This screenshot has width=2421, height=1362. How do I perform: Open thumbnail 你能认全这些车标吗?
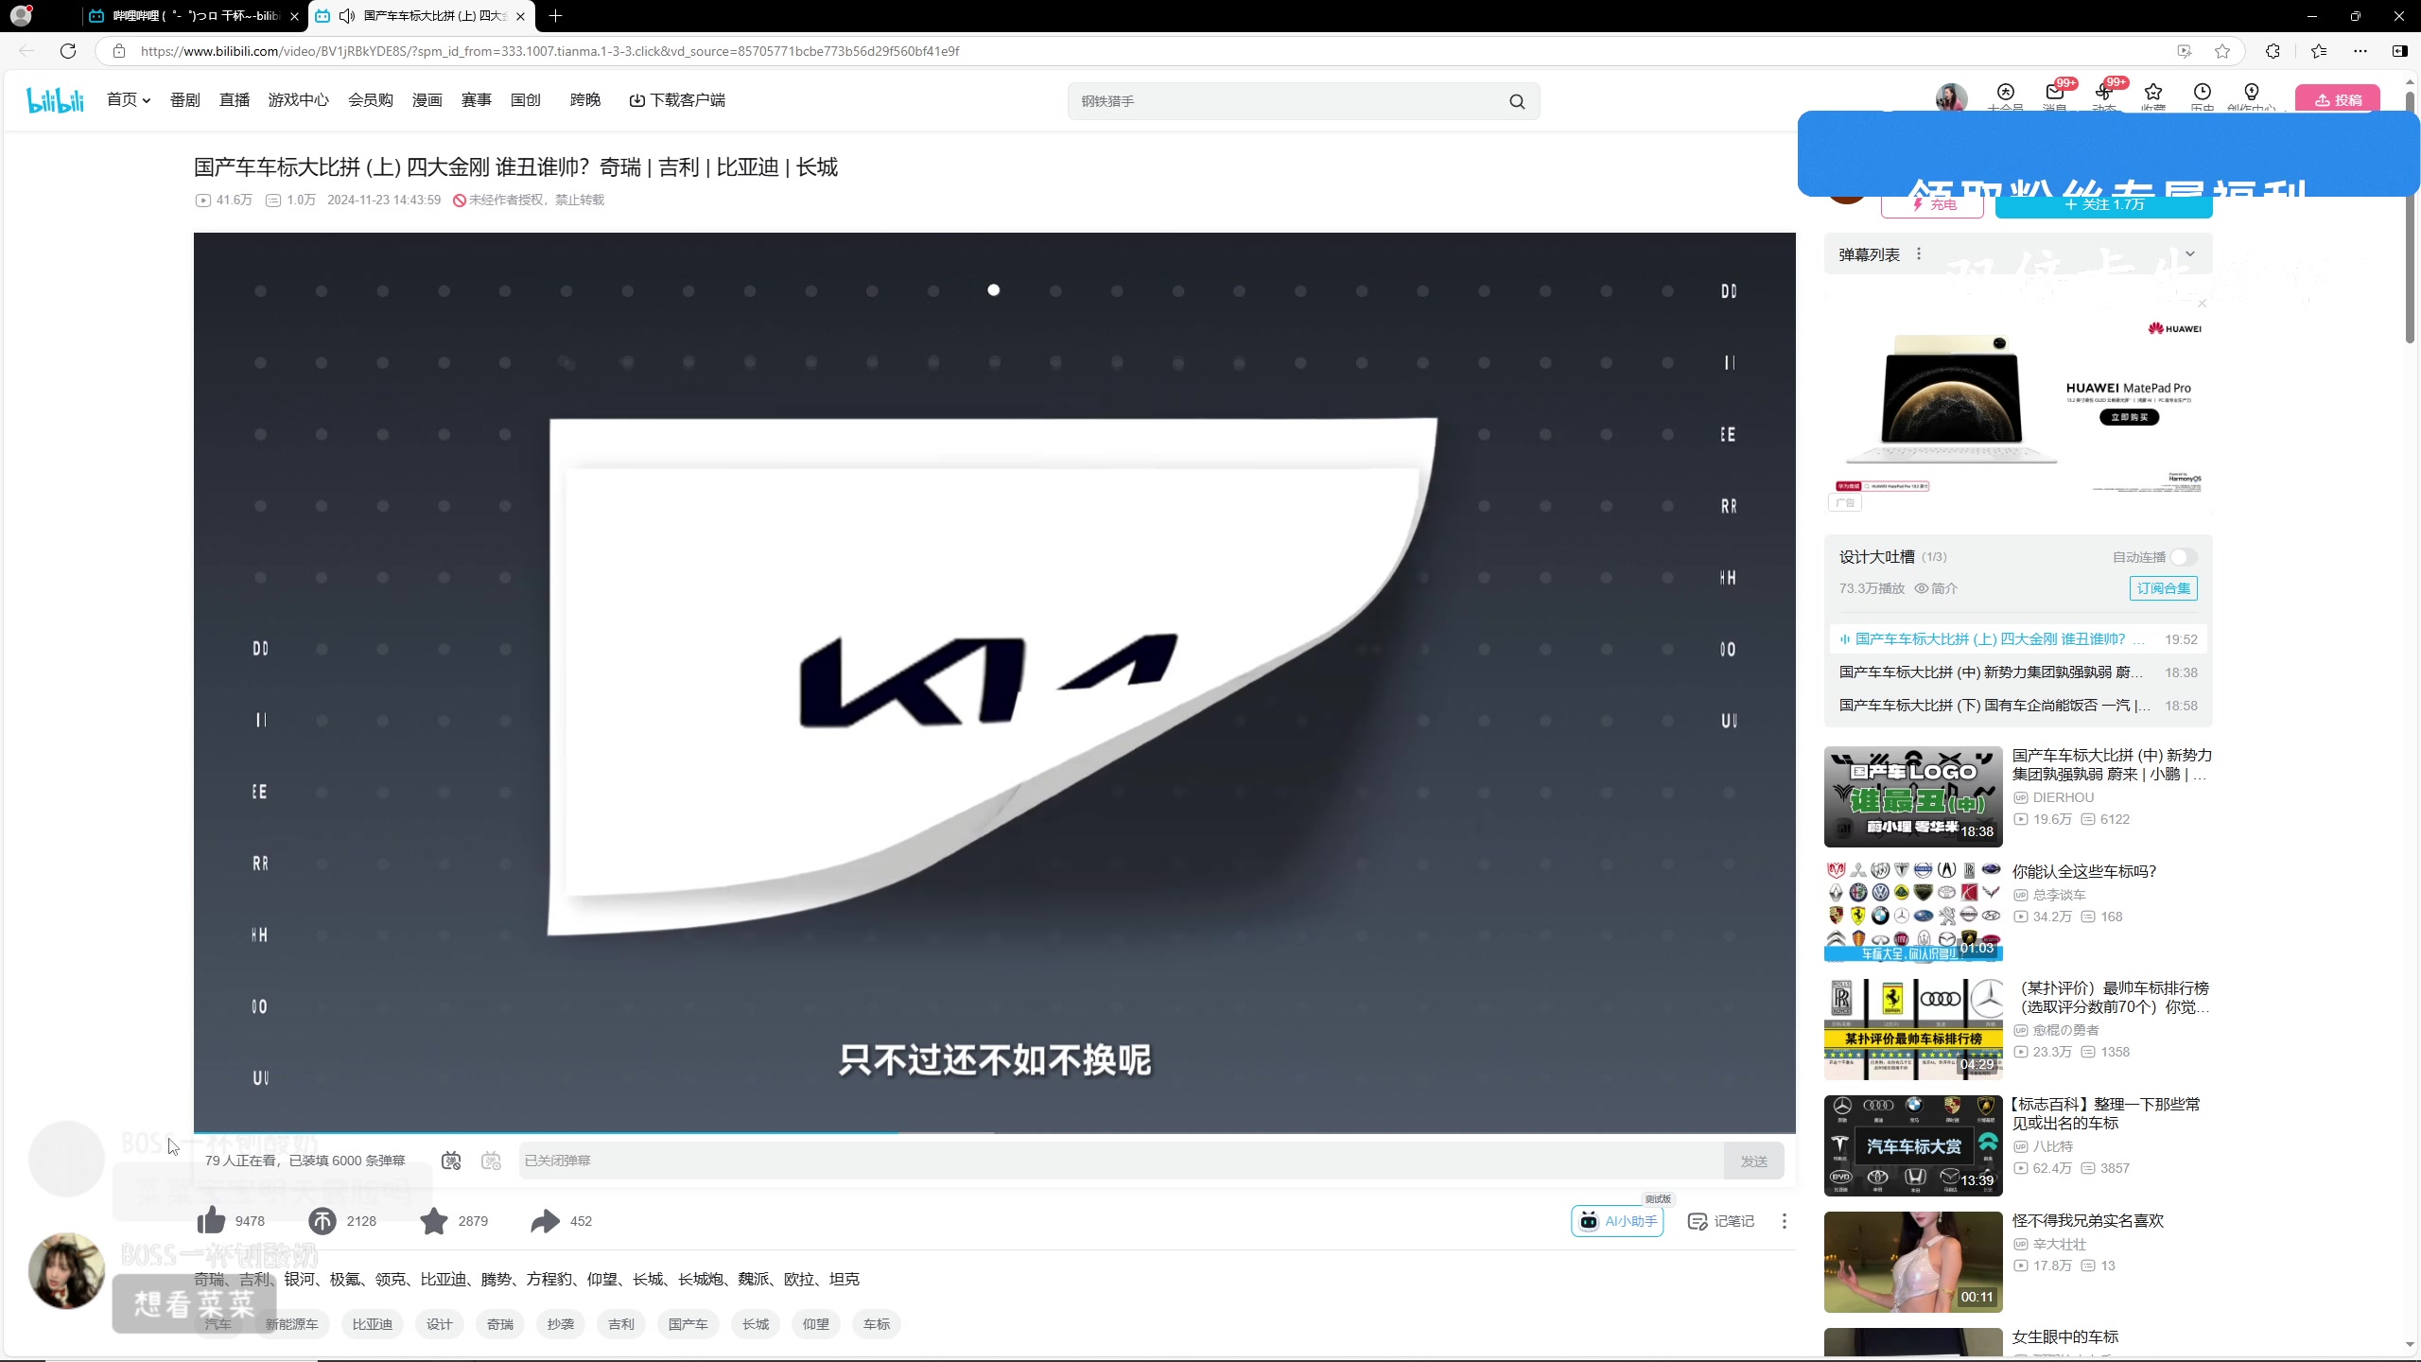tap(1913, 911)
